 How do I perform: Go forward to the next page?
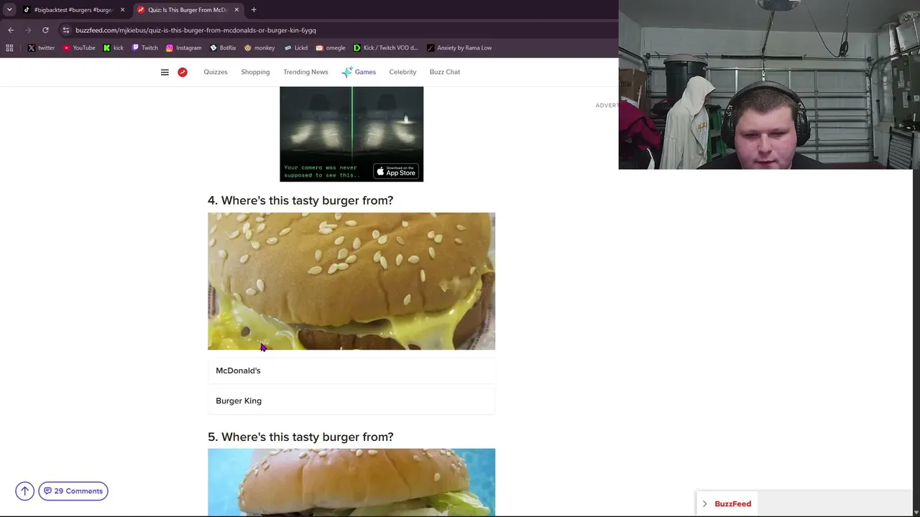28,30
